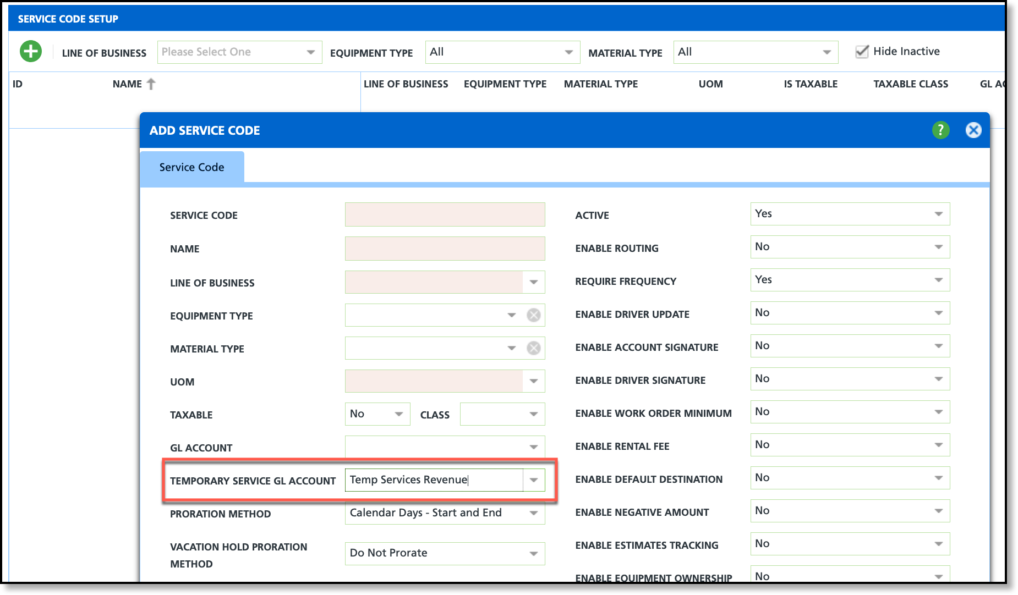Select the Service Code tab
Viewport: 1018px width, 595px height.
coord(191,167)
